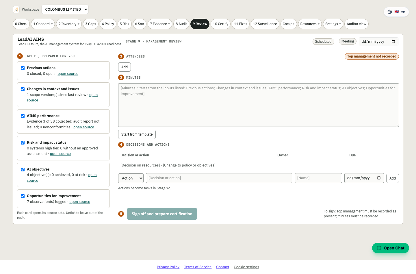Click the Decision or action input field
This screenshot has height=274, width=416.
[x=219, y=178]
